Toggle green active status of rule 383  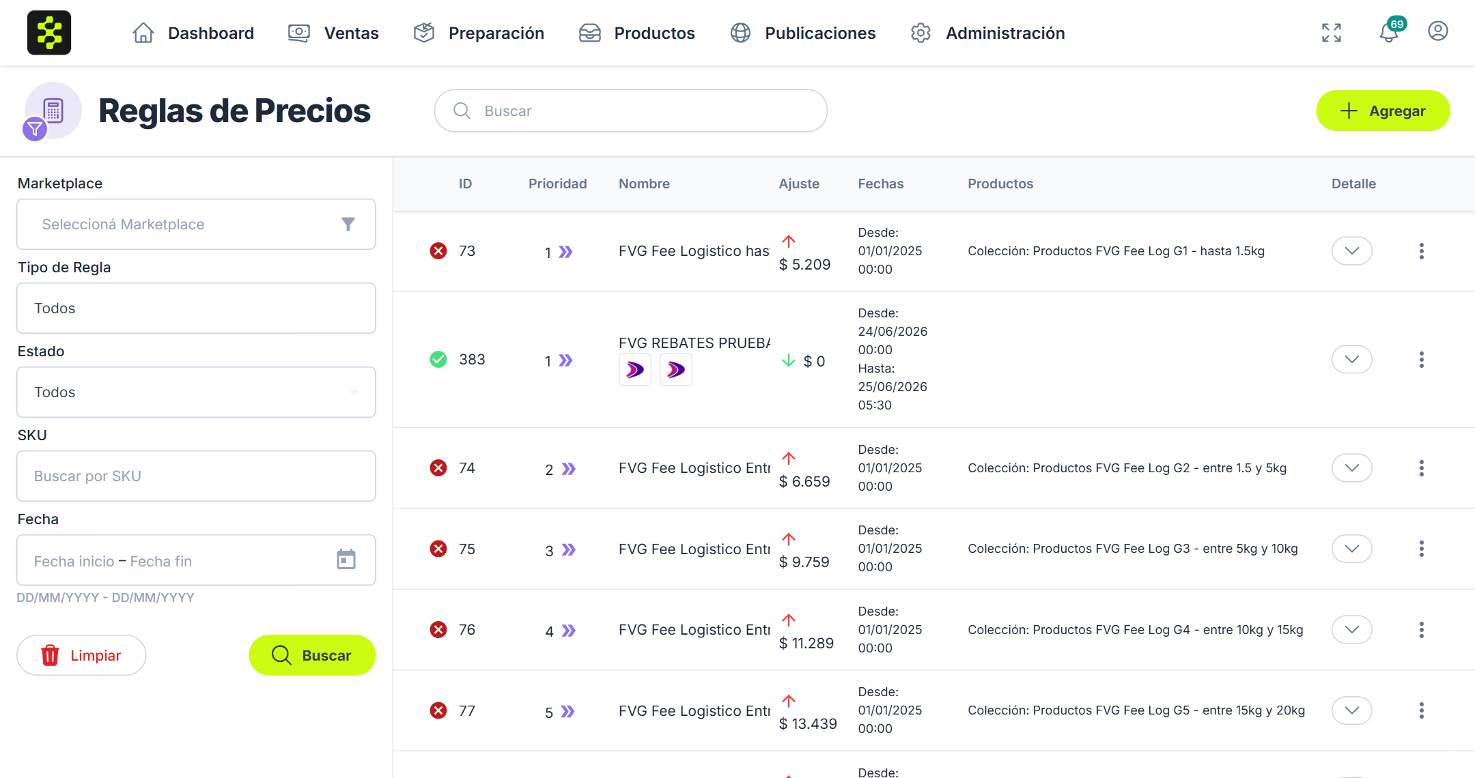[438, 359]
